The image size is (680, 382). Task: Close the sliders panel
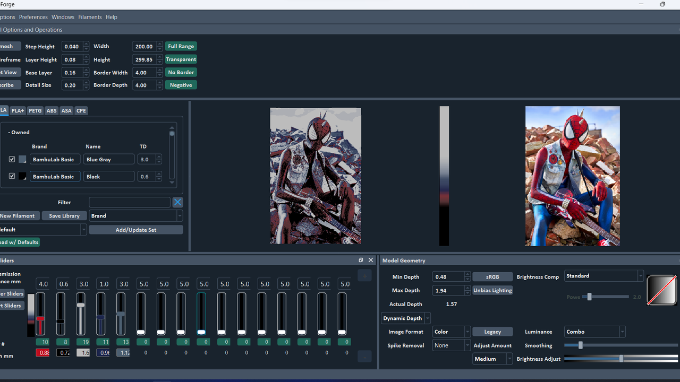[x=371, y=260]
